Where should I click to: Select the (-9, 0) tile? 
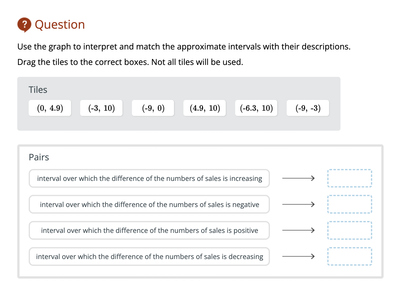[x=153, y=108]
